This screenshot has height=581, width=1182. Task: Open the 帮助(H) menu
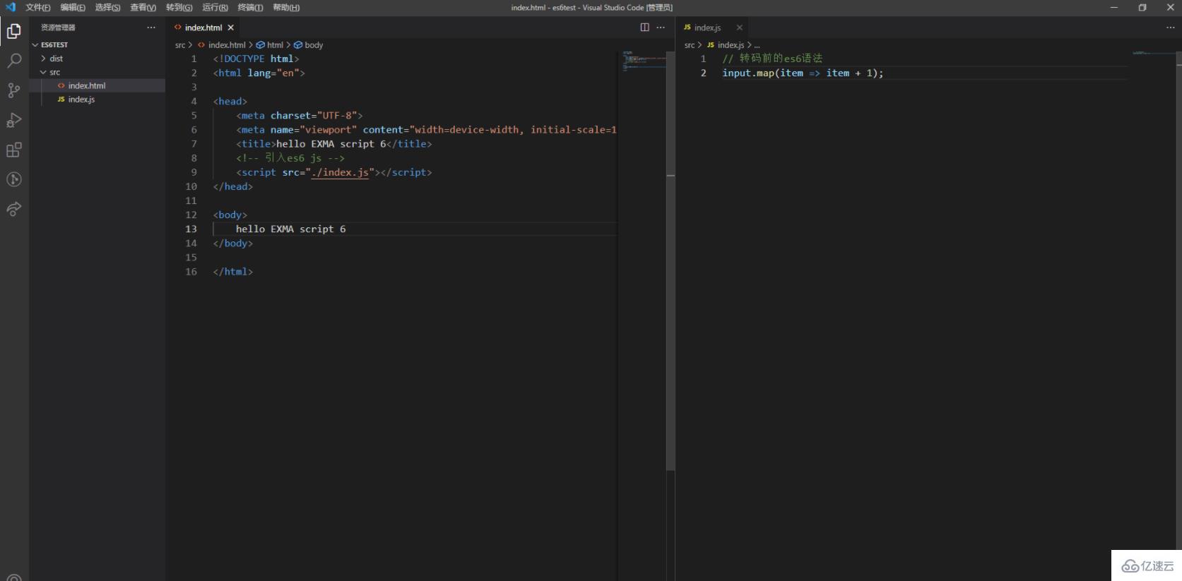point(286,7)
